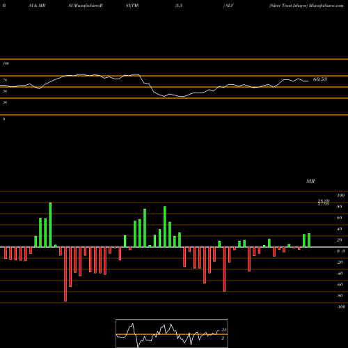Click the 40 label on MR axis
Image resolution: width=348 pixels, height=348 pixels.
tap(340, 229)
